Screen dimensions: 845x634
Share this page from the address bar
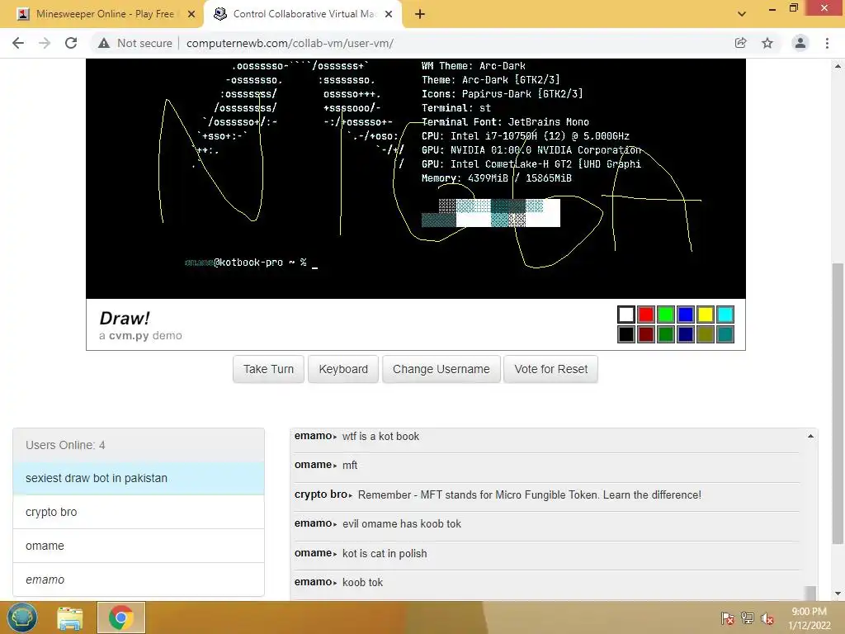point(740,43)
